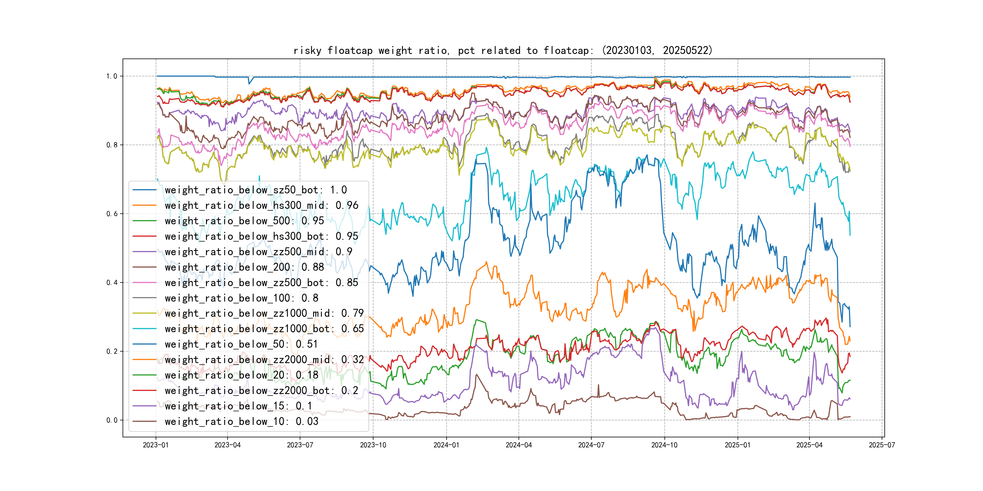
Task: Click legend label weight_ratio_below_zz2000_bot: 0.2
Action: coord(261,390)
